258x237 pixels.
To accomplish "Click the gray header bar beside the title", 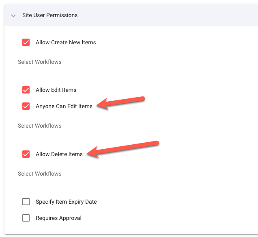I will click(x=168, y=15).
